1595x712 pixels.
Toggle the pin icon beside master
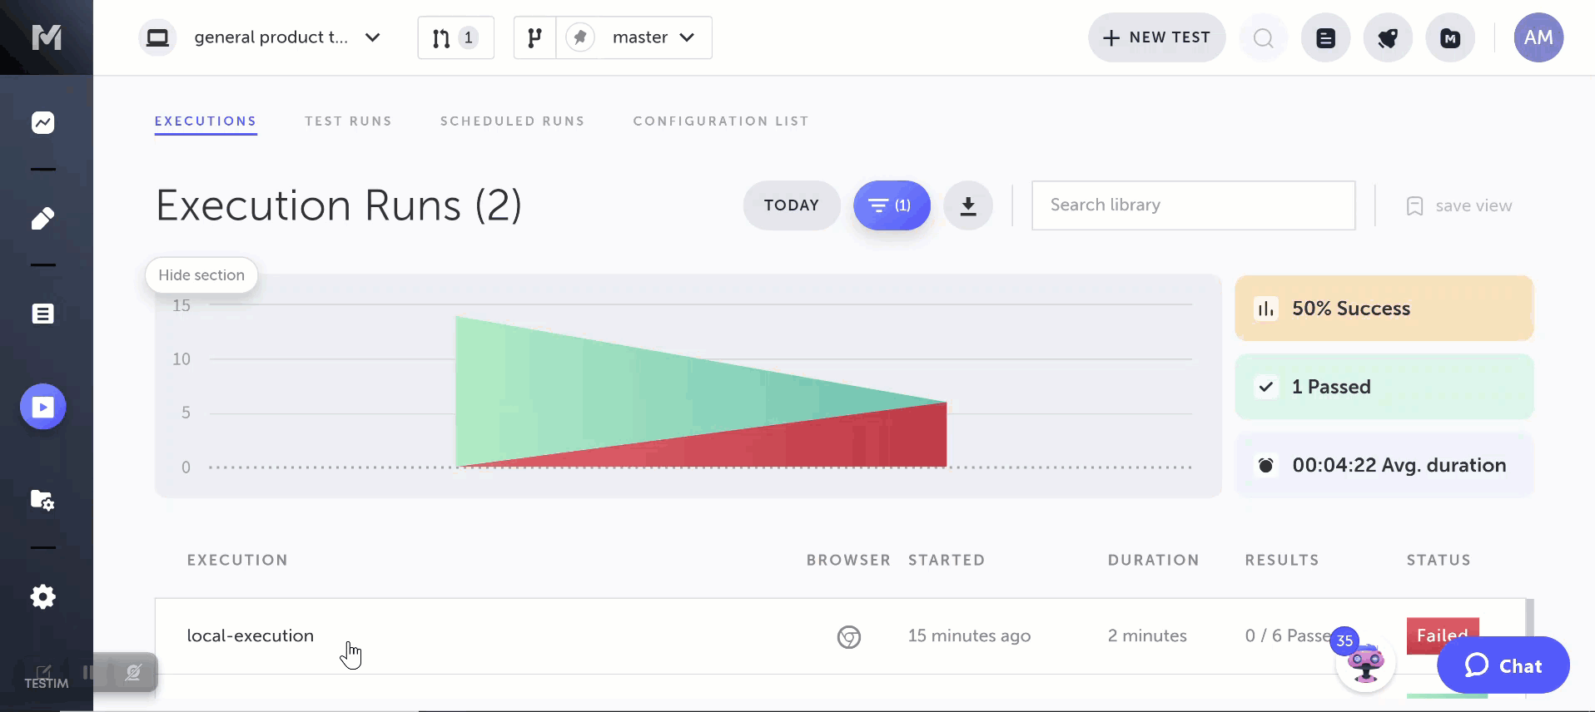coord(580,37)
